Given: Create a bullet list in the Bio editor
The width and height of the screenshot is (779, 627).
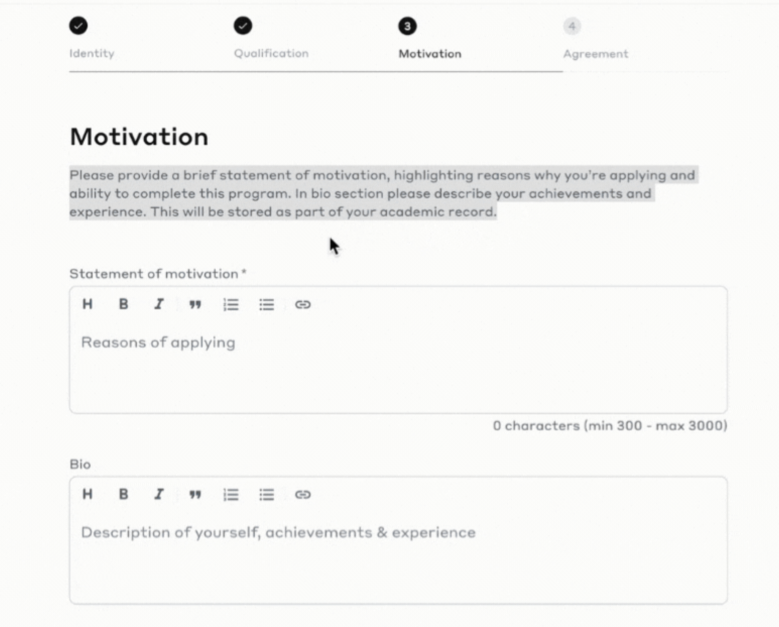Looking at the screenshot, I should pos(267,494).
